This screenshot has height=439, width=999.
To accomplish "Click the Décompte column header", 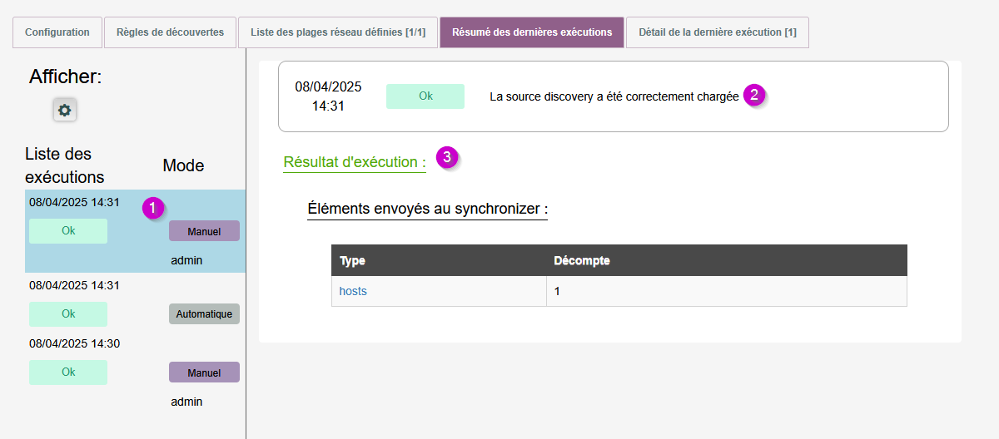I will 582,260.
